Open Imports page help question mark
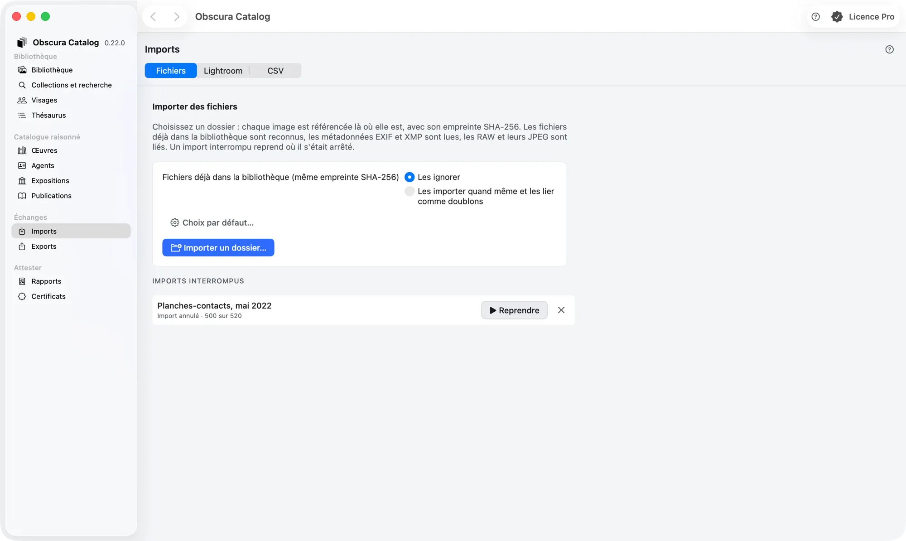This screenshot has height=541, width=906. click(x=889, y=49)
